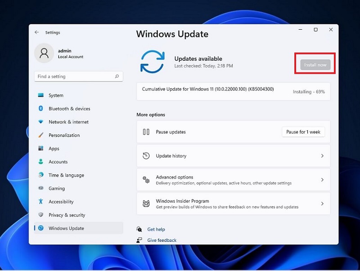Open the Gaming settings category
The image size is (360, 271).
click(x=78, y=188)
